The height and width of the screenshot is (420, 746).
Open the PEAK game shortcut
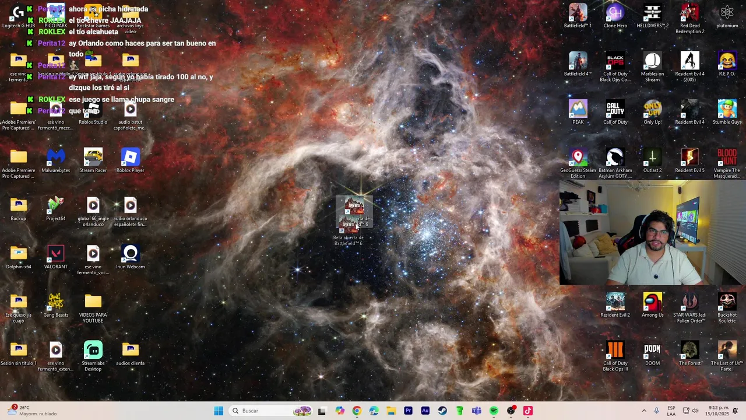pos(578,113)
